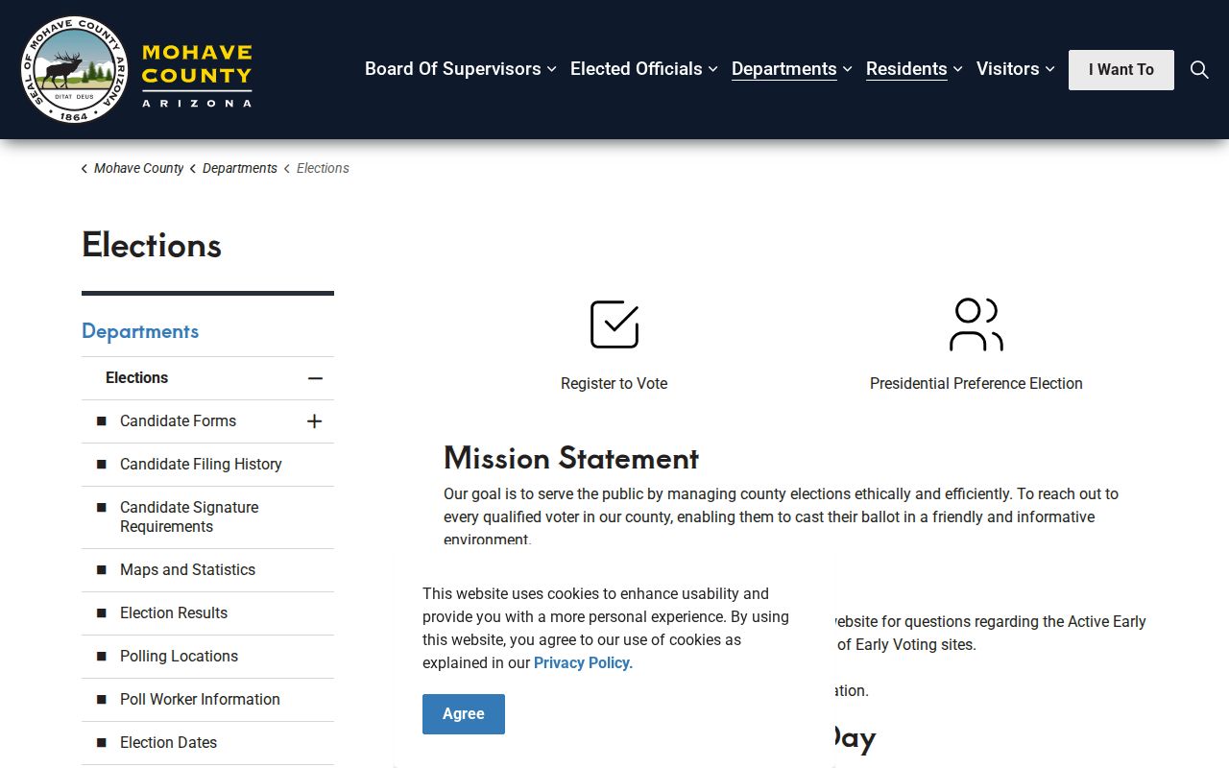Click the Mohave County Arizona wordmark
Image resolution: width=1229 pixels, height=768 pixels.
point(197,75)
